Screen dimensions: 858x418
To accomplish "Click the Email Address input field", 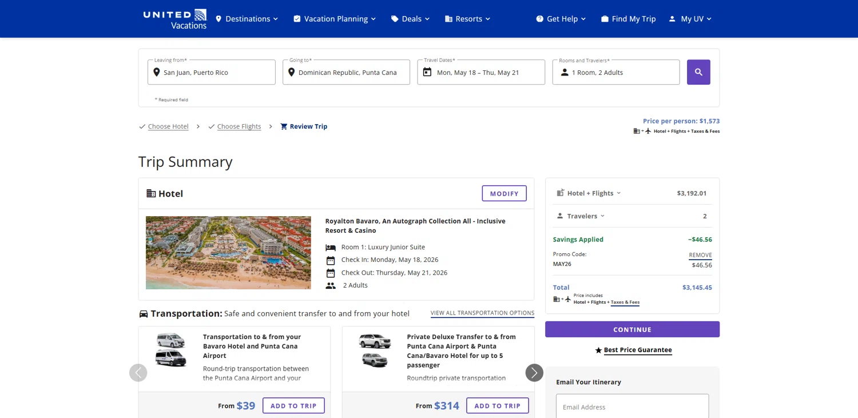I will (632, 407).
